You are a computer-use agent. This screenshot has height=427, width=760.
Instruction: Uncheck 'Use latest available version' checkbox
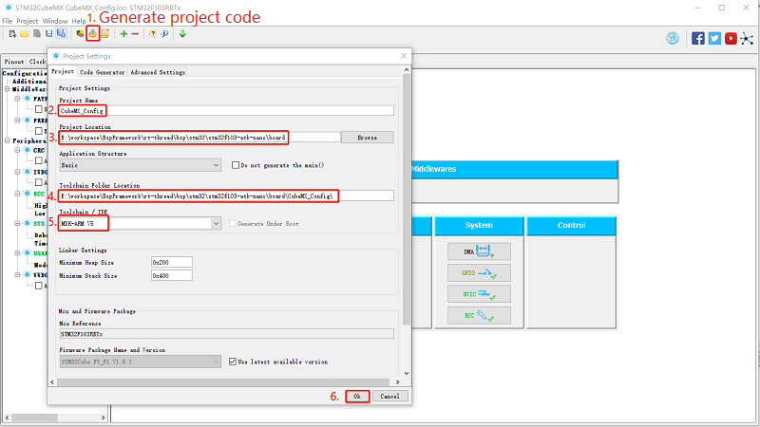click(234, 362)
